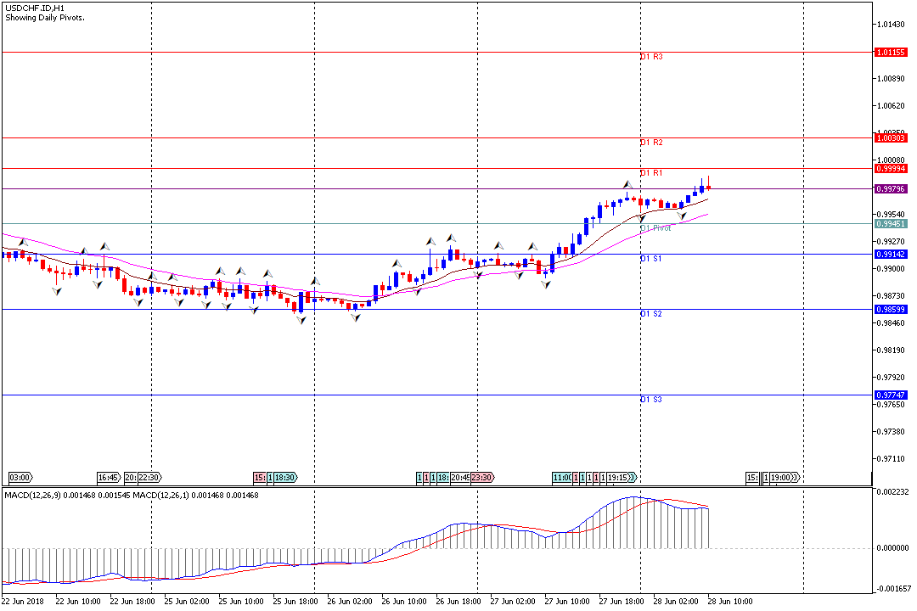Click the pink 23:30 event marker
This screenshot has width=917, height=611.
tap(482, 478)
